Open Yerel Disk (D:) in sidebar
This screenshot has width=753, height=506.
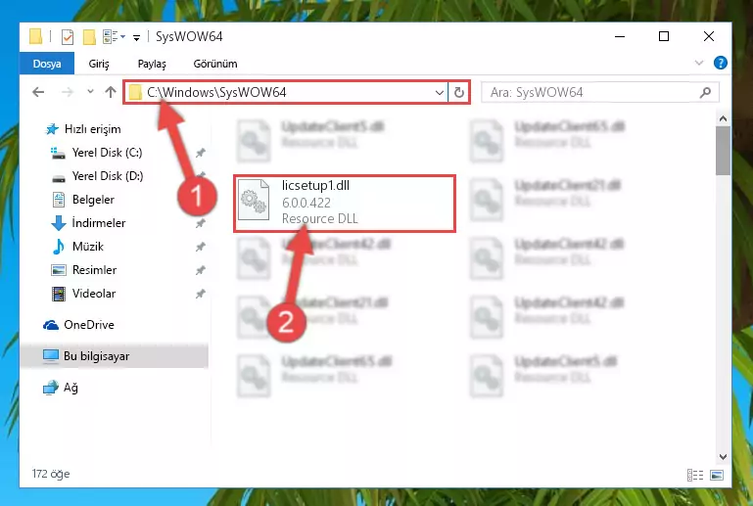[108, 176]
